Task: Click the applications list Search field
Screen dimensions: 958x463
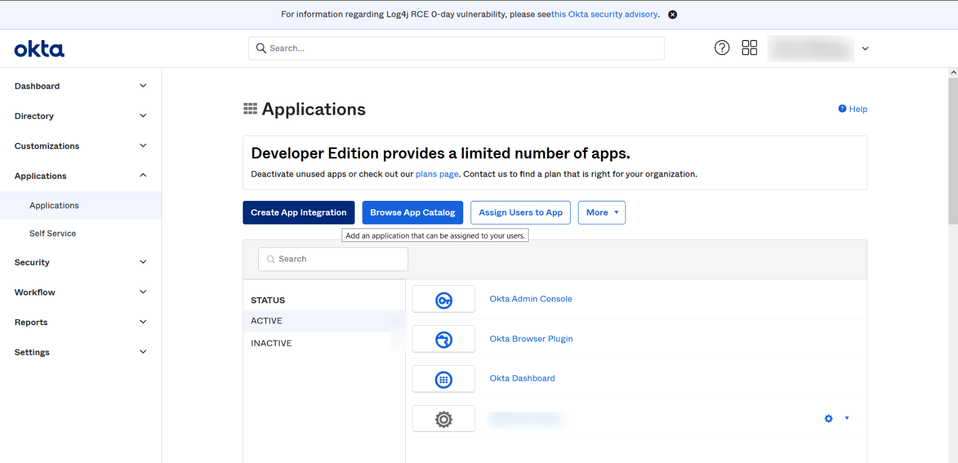Action: [333, 259]
